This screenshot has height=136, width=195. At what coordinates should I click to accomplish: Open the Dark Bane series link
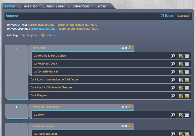[39, 48]
